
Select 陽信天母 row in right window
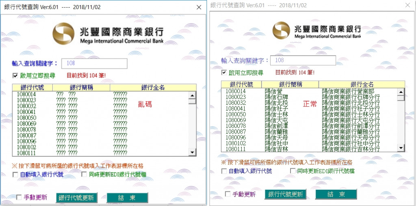(309, 137)
